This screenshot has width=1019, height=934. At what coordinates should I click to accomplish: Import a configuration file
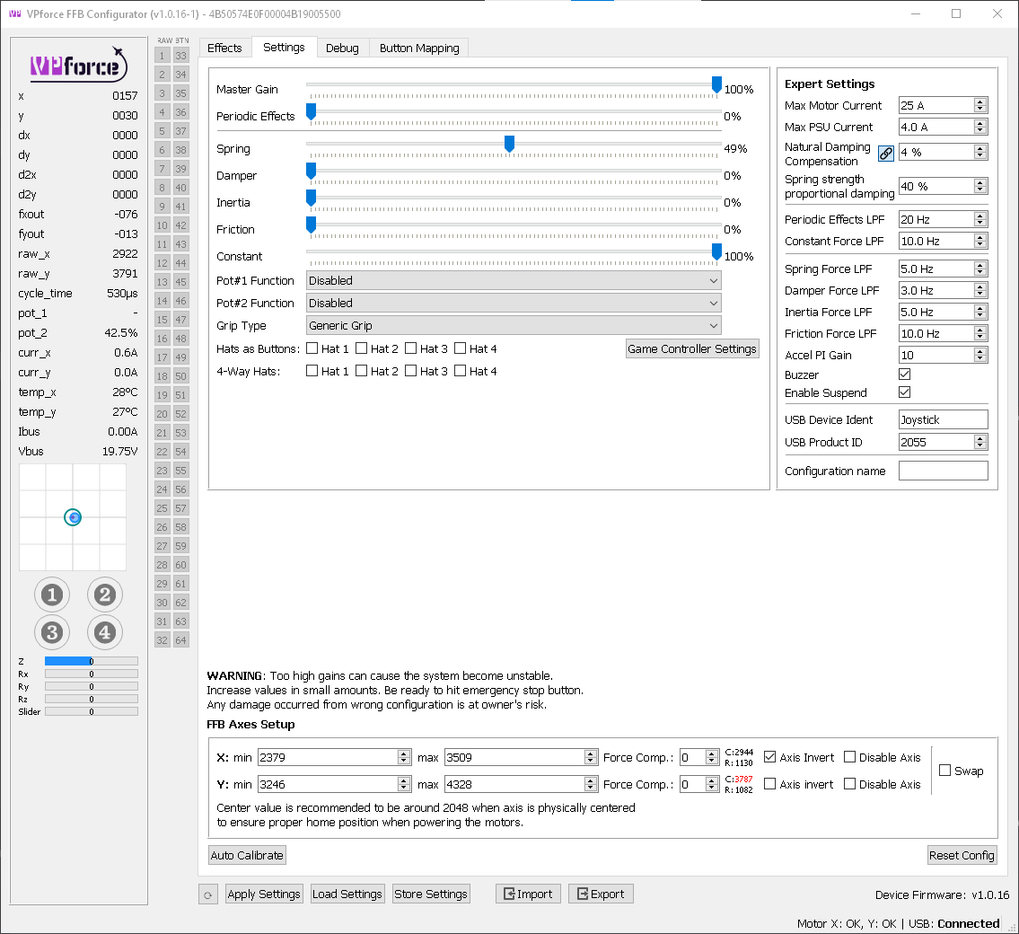point(528,894)
